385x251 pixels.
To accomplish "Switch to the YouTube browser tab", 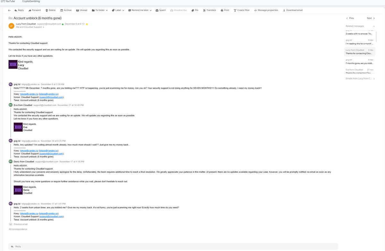I will click(x=8, y=1).
